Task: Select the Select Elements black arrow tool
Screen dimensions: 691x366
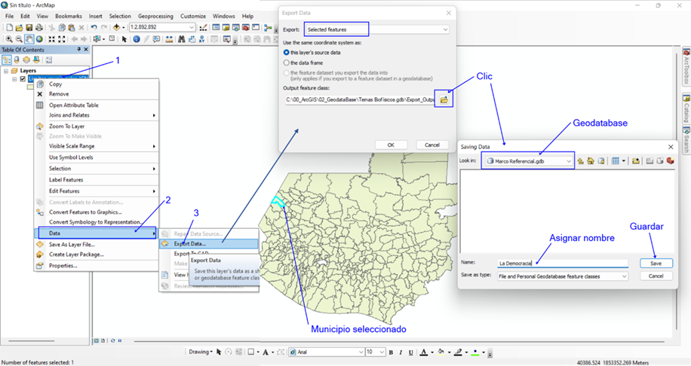Action: (x=124, y=39)
